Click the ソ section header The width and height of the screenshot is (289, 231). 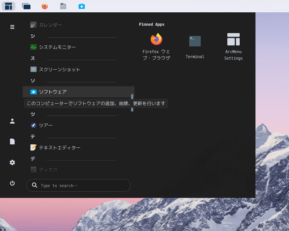coord(33,81)
